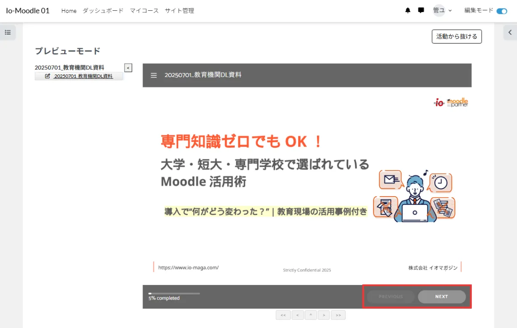517x328 pixels.
Task: Click the PREVIOUS button in the player
Action: click(x=391, y=297)
